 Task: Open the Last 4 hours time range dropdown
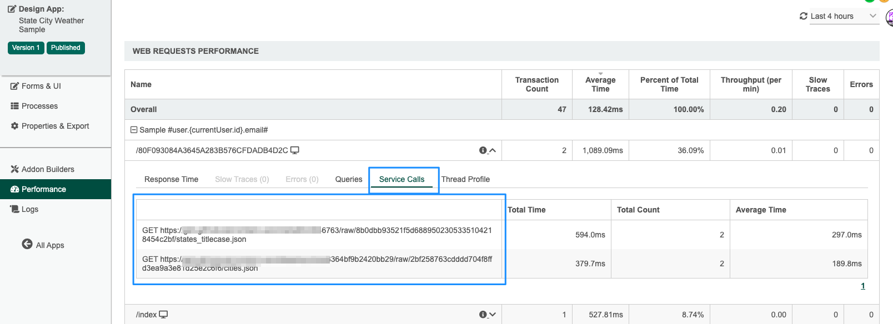(x=872, y=16)
